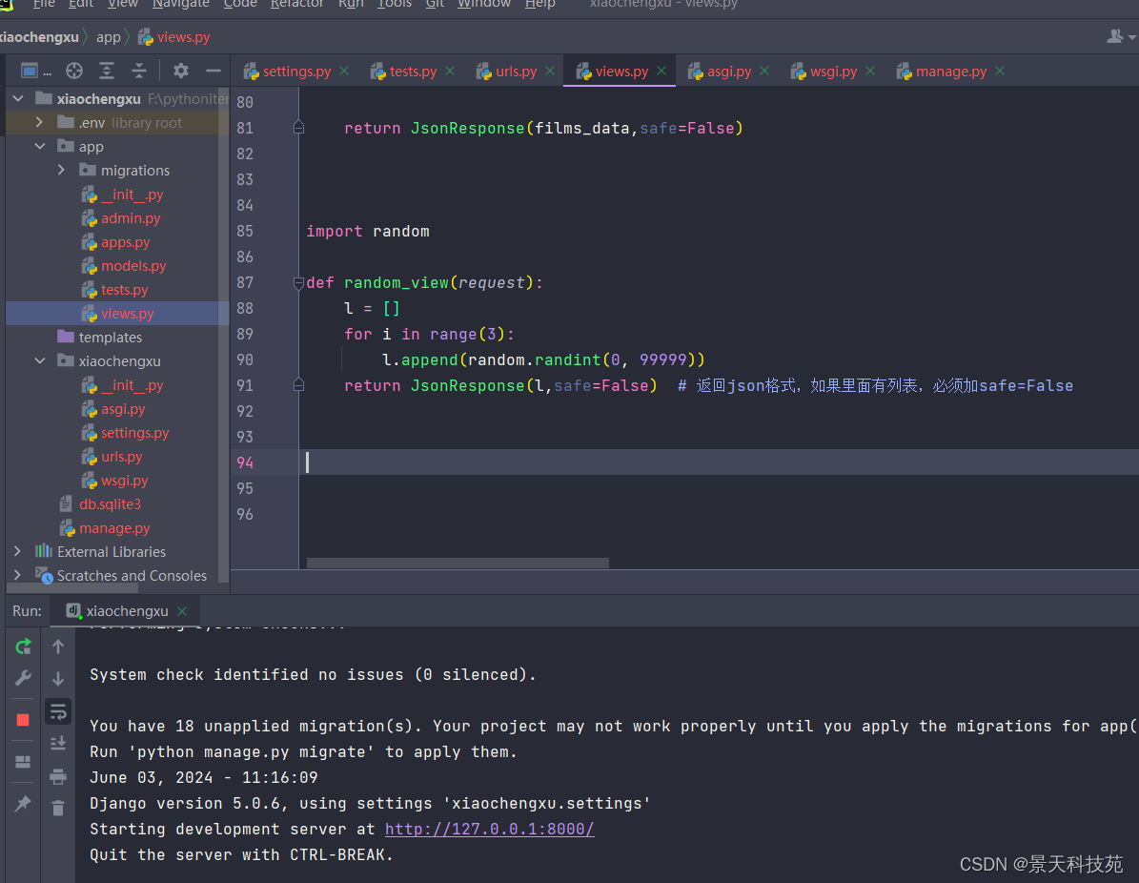Place cursor on line 85 import random
The width and height of the screenshot is (1139, 883).
pos(368,231)
